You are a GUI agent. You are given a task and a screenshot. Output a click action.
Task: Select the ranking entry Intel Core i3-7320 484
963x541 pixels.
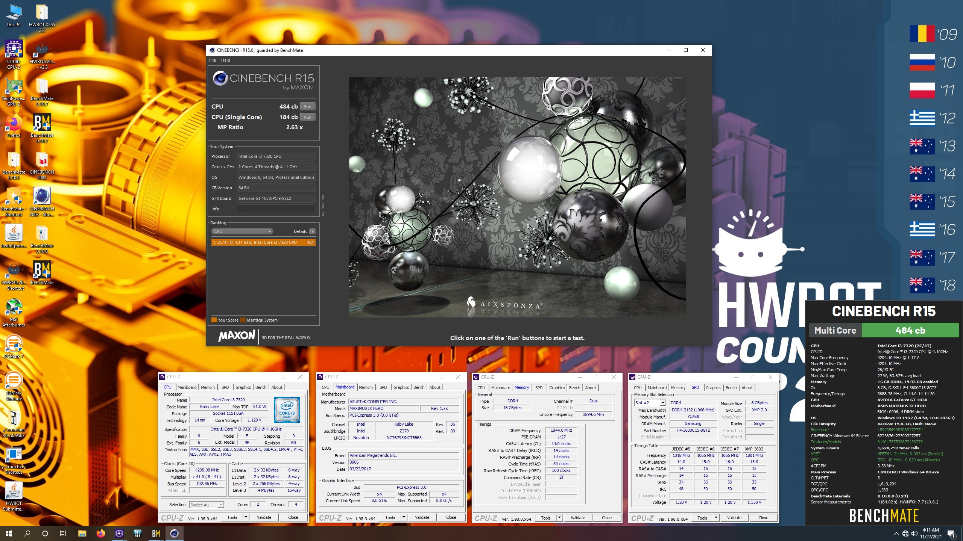[x=263, y=242]
